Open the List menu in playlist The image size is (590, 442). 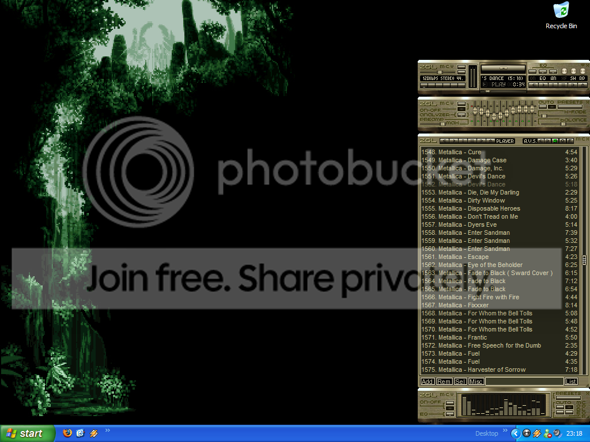571,382
